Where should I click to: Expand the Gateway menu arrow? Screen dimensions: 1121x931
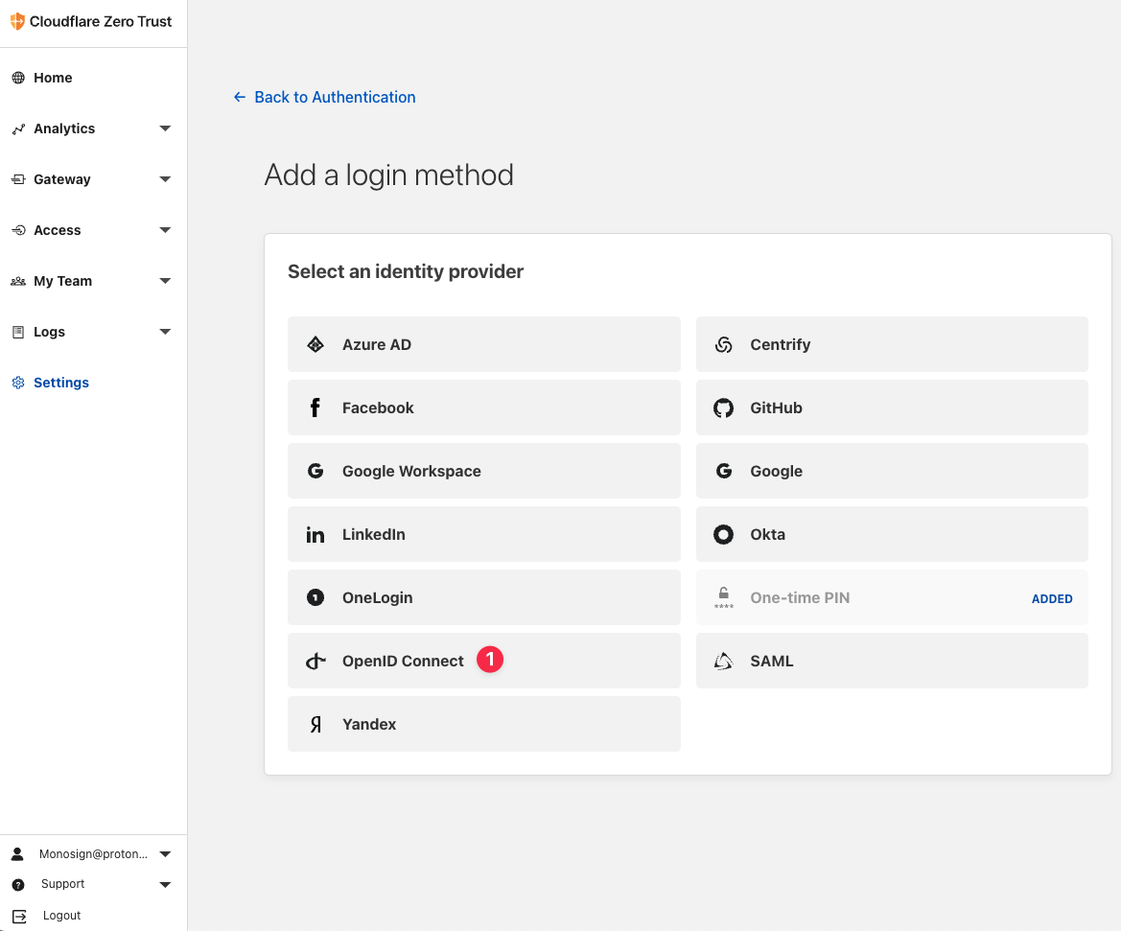coord(165,179)
